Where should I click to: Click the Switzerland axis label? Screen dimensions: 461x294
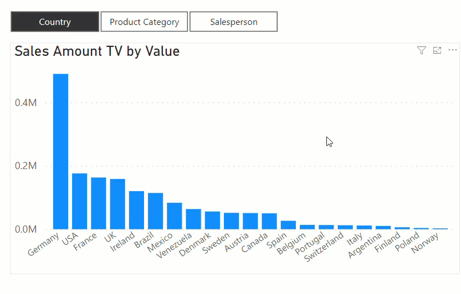324,247
